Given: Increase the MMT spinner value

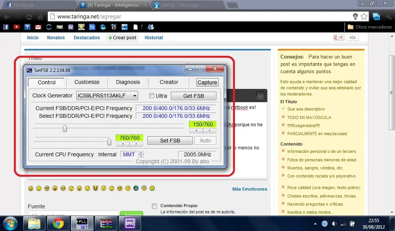Looking at the screenshot, I should [x=141, y=152].
